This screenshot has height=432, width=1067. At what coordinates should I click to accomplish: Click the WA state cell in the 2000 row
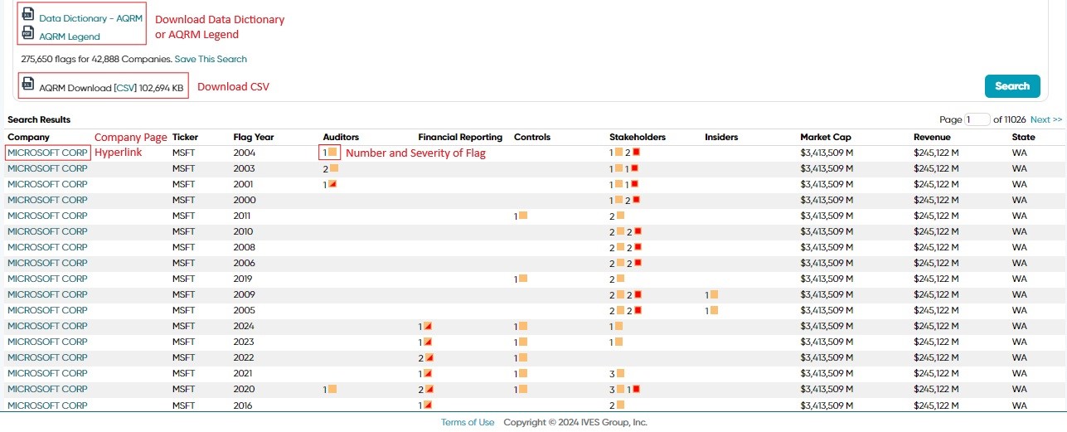click(x=1019, y=200)
